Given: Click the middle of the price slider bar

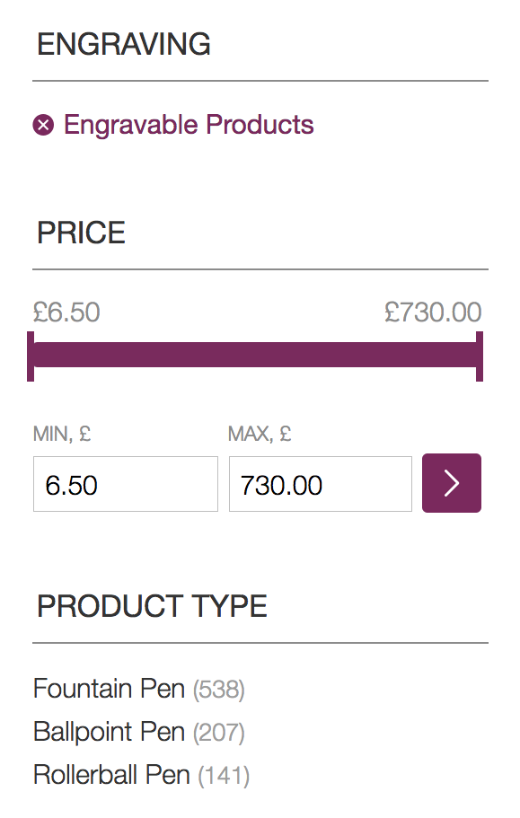Looking at the screenshot, I should 255,355.
